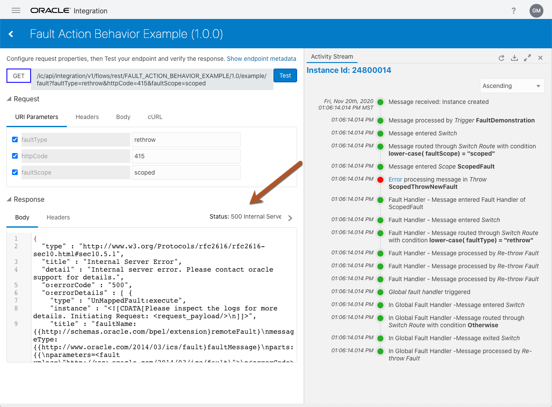This screenshot has height=407, width=552.
Task: Toggle the httpCode parameter checkbox
Action: point(15,156)
